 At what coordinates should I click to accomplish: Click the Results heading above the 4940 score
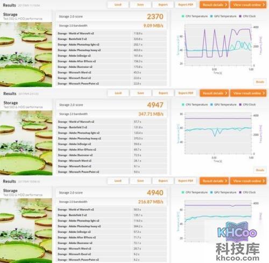pyautogui.click(x=9, y=181)
